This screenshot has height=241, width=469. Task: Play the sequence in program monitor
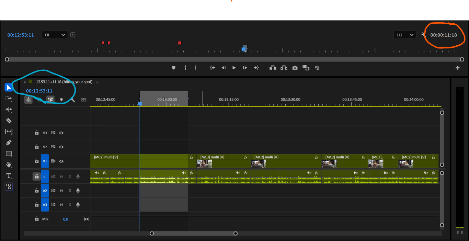234,68
